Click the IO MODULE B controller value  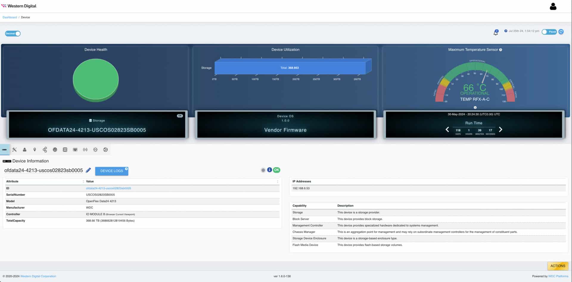(110, 214)
